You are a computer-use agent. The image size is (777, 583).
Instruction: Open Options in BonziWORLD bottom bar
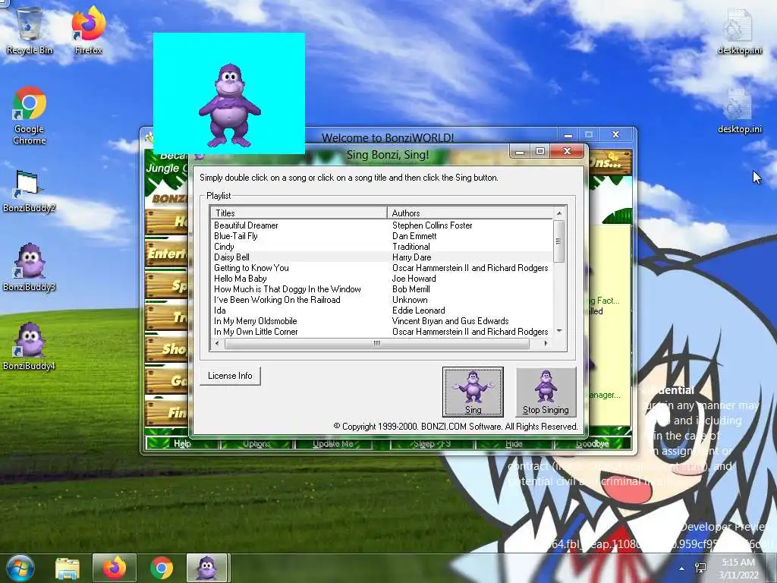[x=256, y=443]
